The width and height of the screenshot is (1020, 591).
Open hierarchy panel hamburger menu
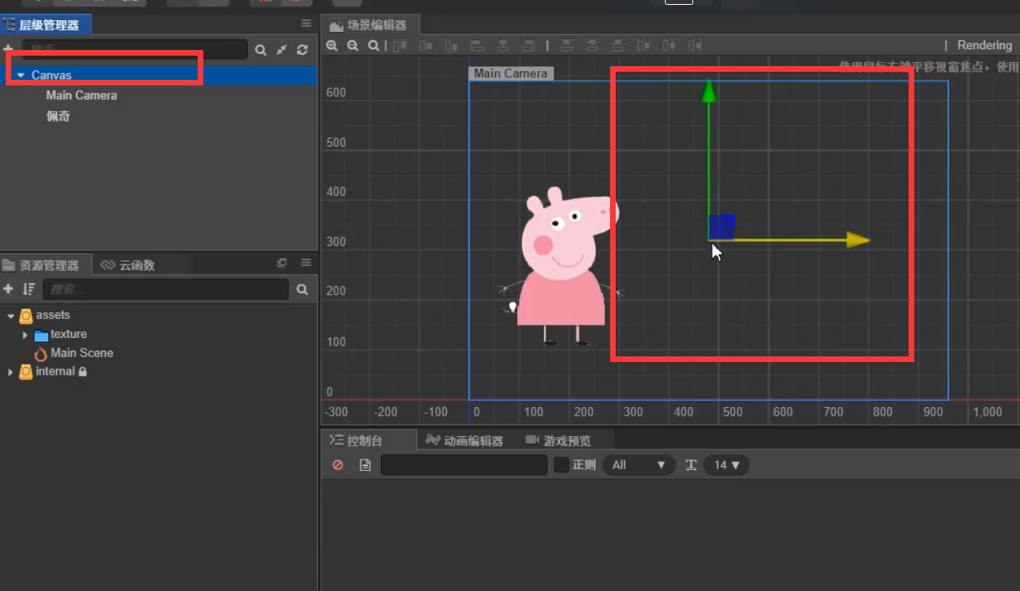tap(306, 23)
